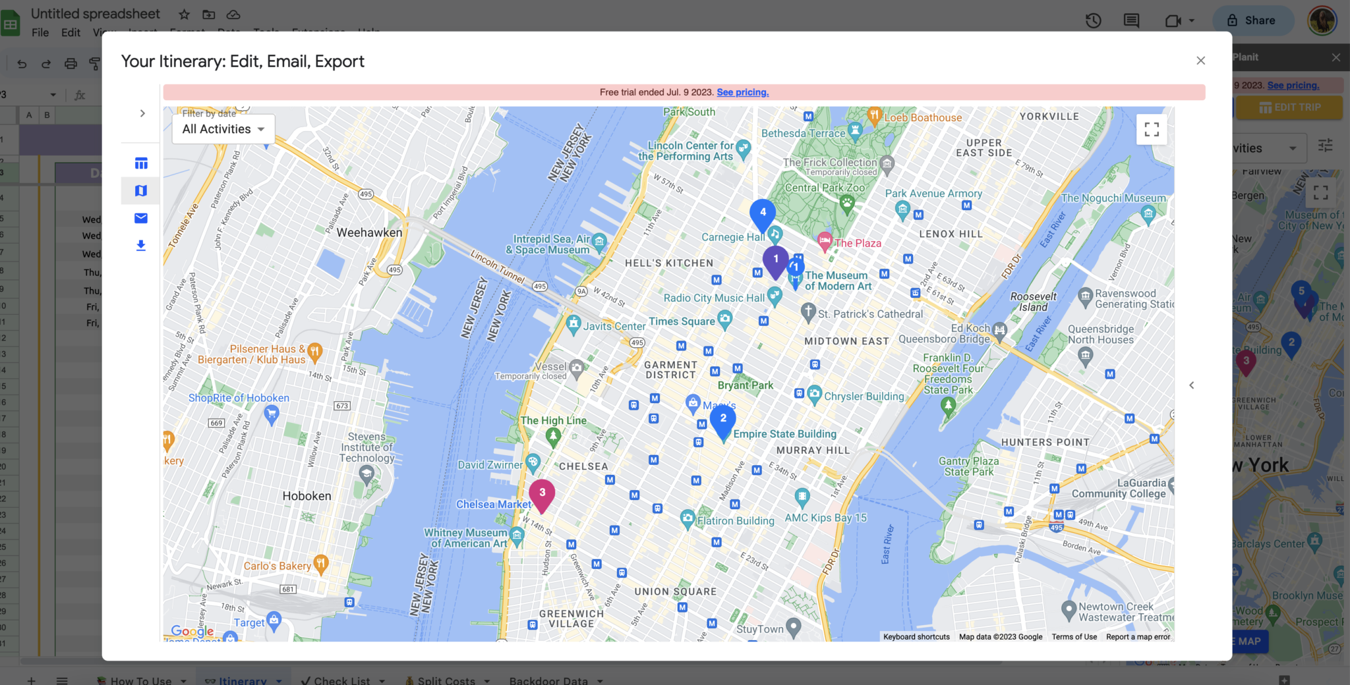1350x685 pixels.
Task: Open the table view icon in sidebar
Action: pos(141,163)
